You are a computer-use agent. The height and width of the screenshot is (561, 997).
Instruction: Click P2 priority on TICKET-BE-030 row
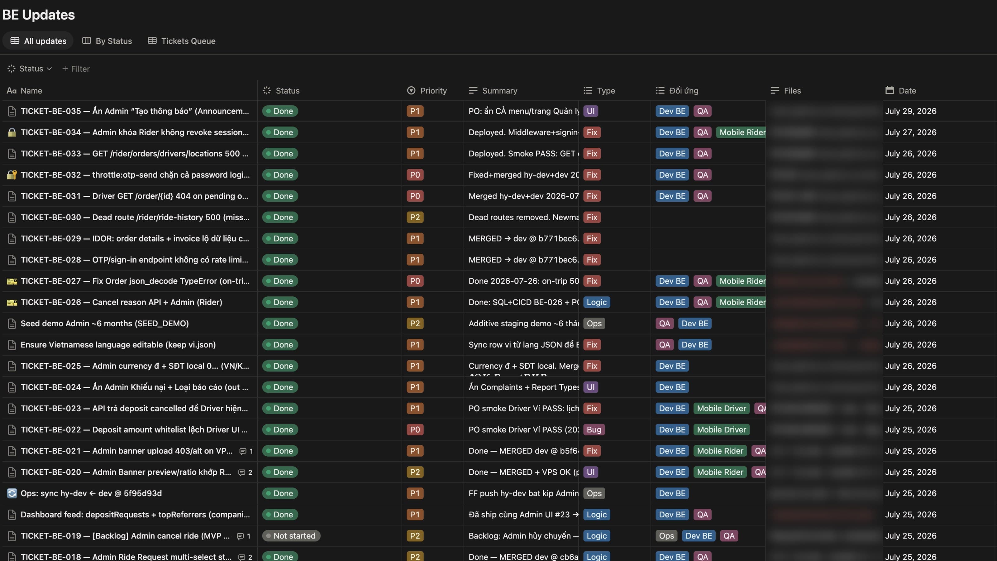point(415,217)
